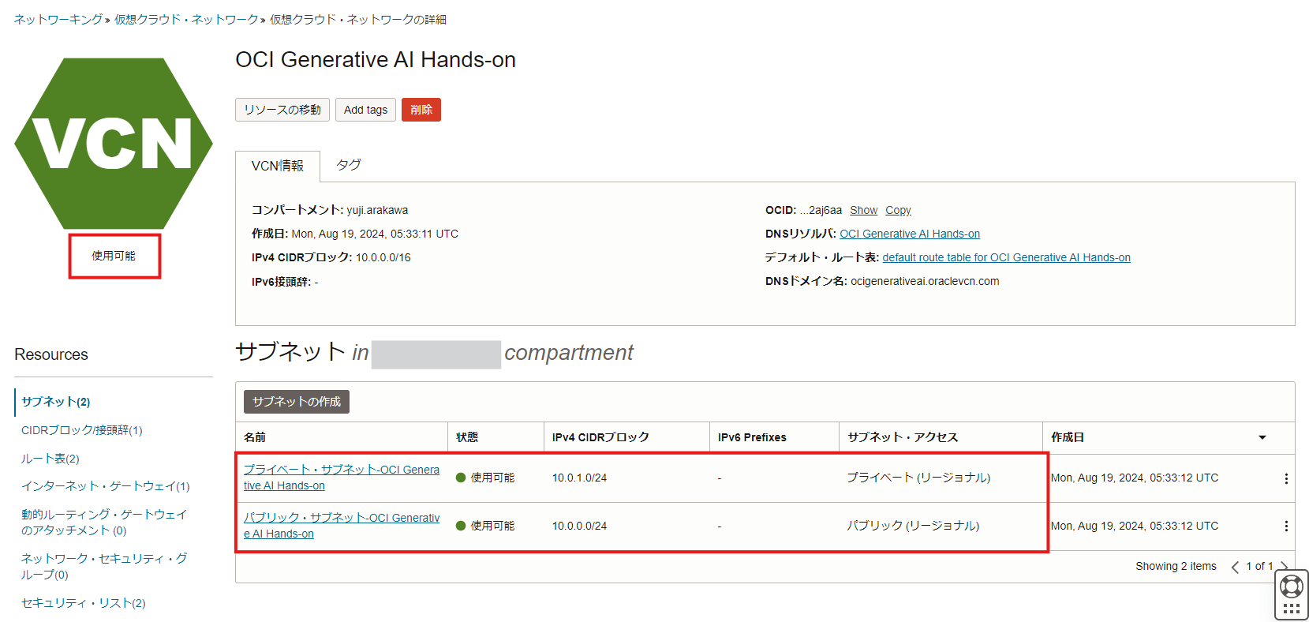
Task: Click first 仮想クラウド・ネットワーク breadcrumb
Action: coord(186,19)
